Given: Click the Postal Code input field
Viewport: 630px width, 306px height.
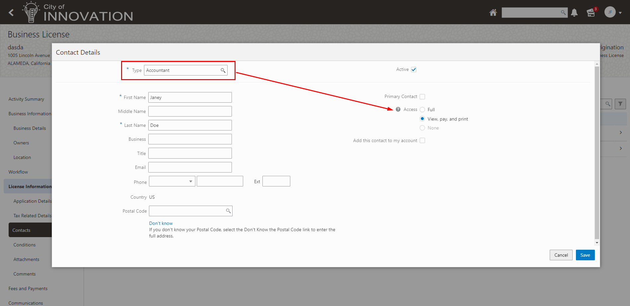Looking at the screenshot, I should coord(191,211).
